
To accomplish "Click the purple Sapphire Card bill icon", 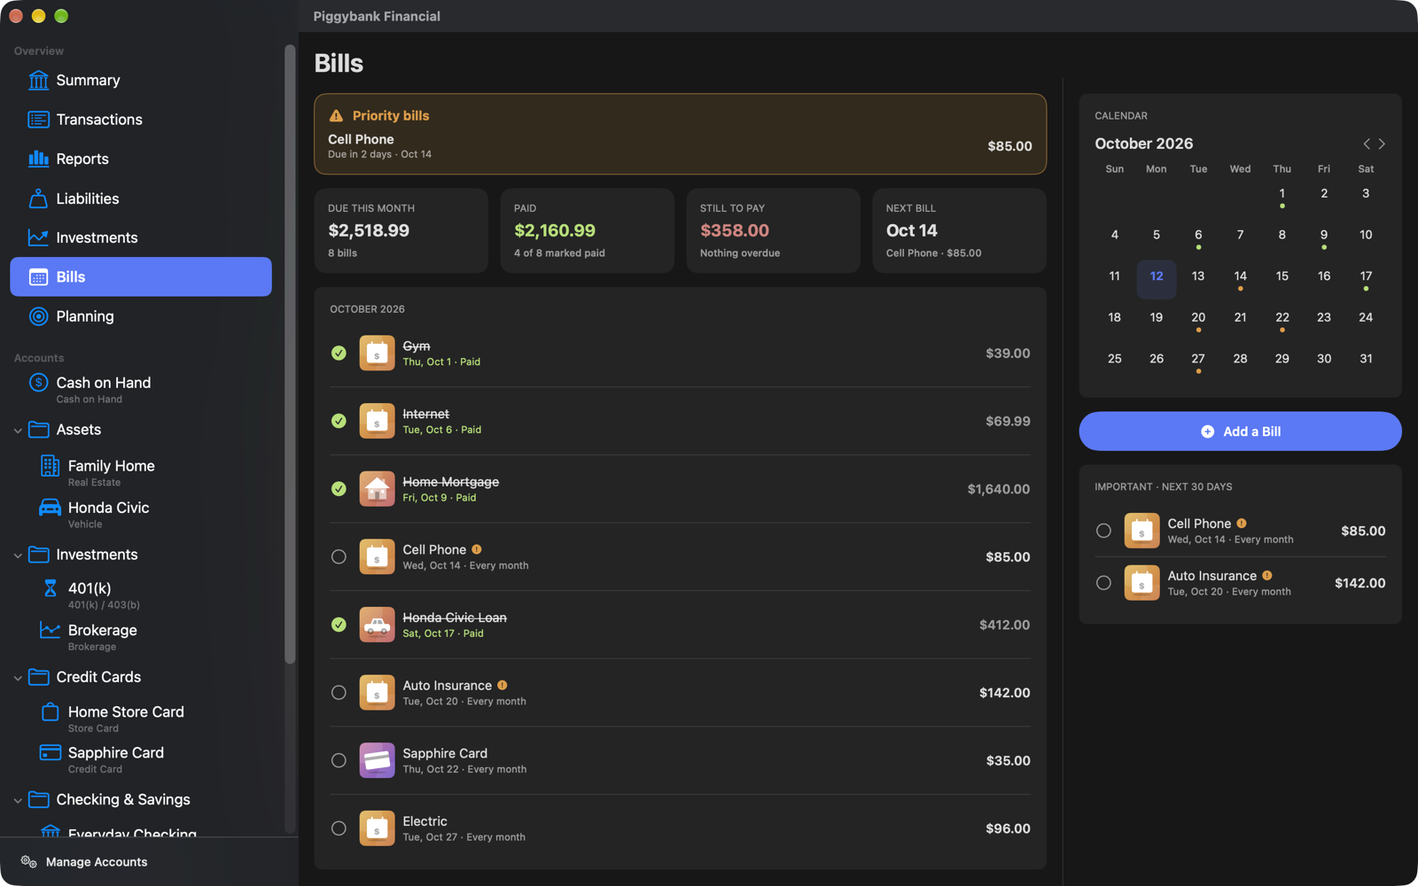I will [x=377, y=760].
